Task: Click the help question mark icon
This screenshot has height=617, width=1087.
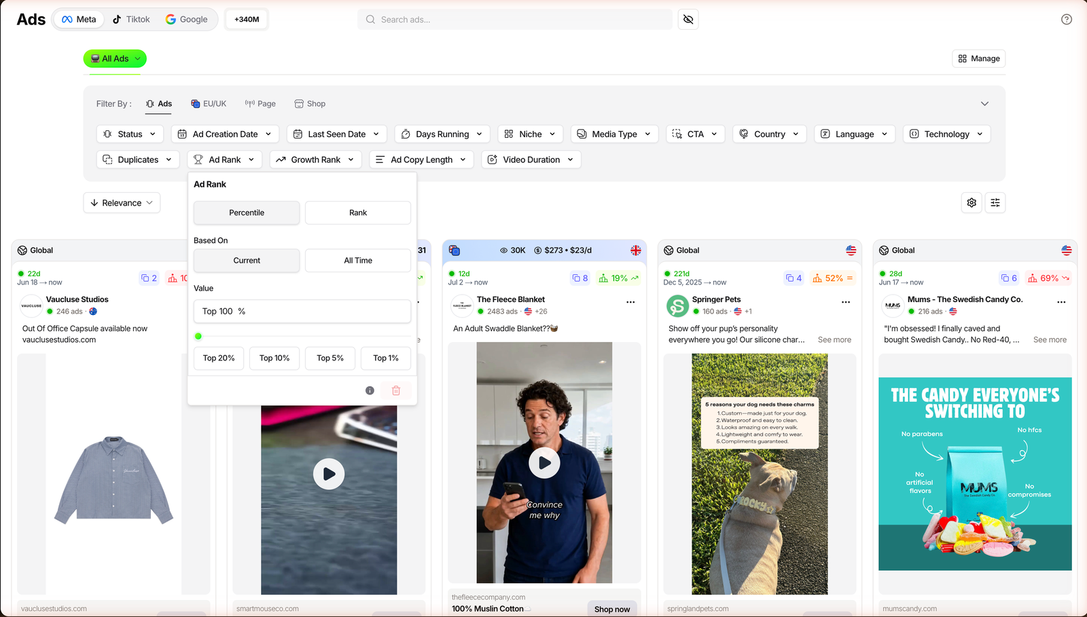Action: (x=1067, y=19)
